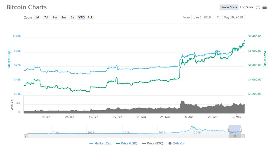Image resolution: width=274 pixels, height=147 pixels.
Task: Click the 25. Feb axis label
Action: (x=117, y=117)
